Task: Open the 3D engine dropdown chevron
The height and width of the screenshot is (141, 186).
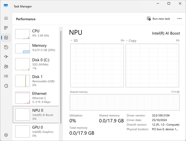Action: point(71,41)
